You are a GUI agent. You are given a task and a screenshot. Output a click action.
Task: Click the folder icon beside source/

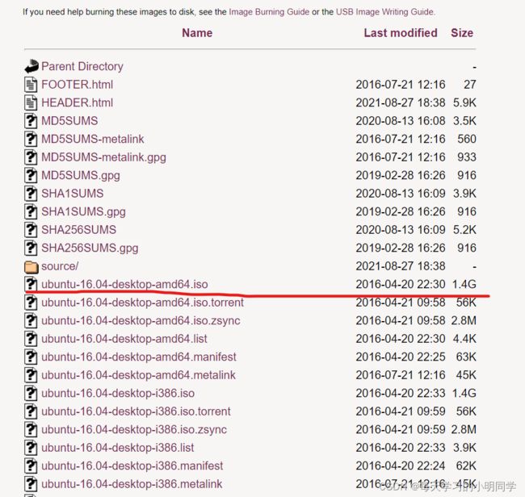pyautogui.click(x=31, y=266)
